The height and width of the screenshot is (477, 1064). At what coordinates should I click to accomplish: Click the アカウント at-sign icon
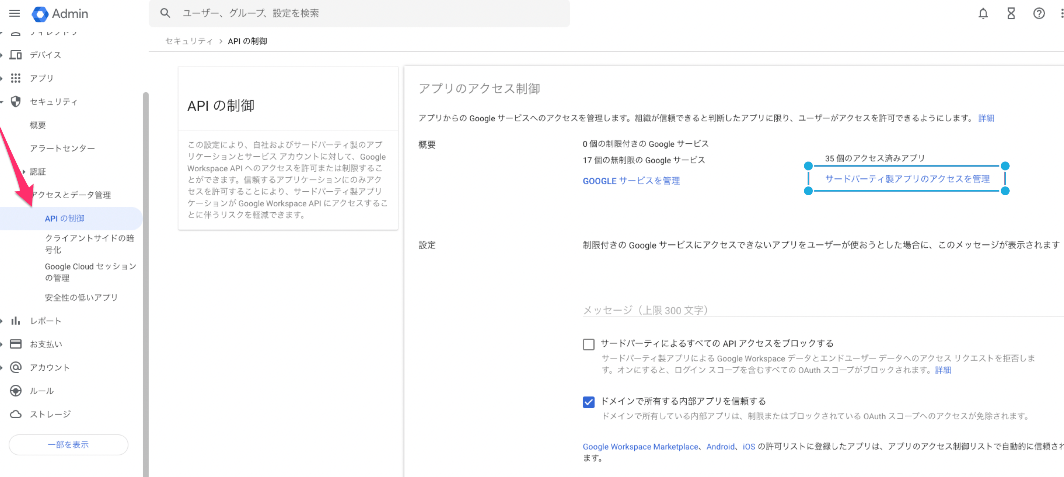[x=16, y=367]
